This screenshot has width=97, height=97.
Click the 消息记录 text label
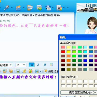(53, 71)
